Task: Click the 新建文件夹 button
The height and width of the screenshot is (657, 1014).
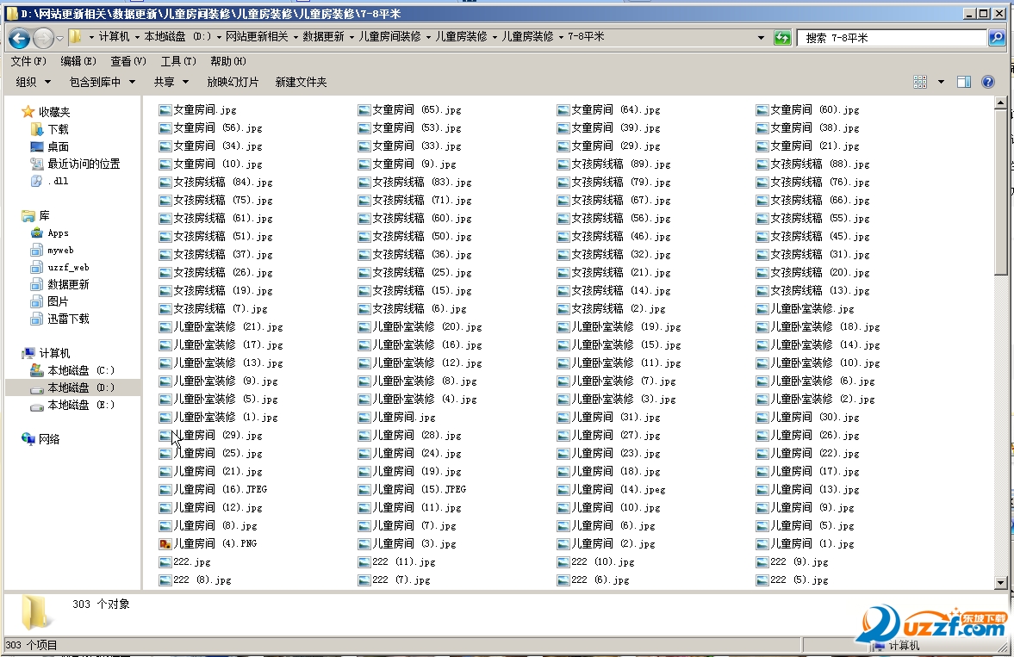Action: tap(301, 82)
